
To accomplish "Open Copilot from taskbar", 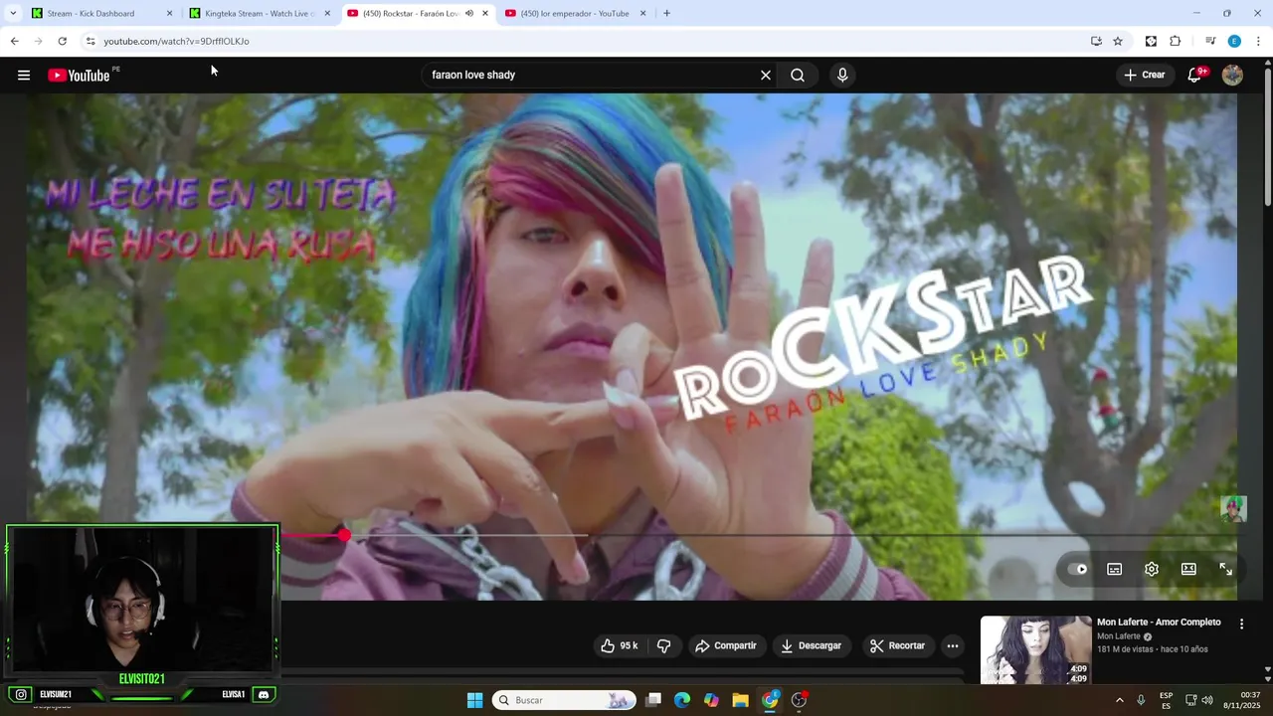I will [x=711, y=700].
